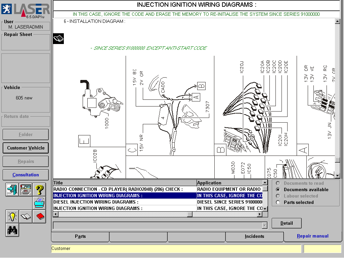Click the M. LASERADMIN user name
344x258 pixels.
point(26,27)
